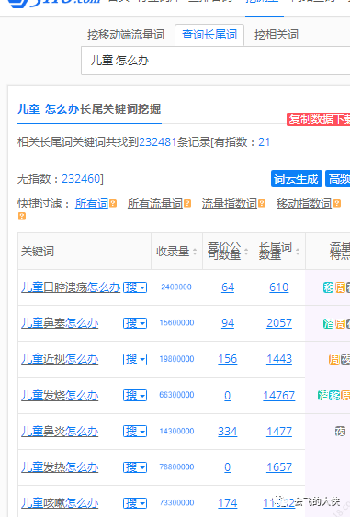Click high-price count 0 for 儿童发热
The height and width of the screenshot is (517, 350).
[228, 467]
